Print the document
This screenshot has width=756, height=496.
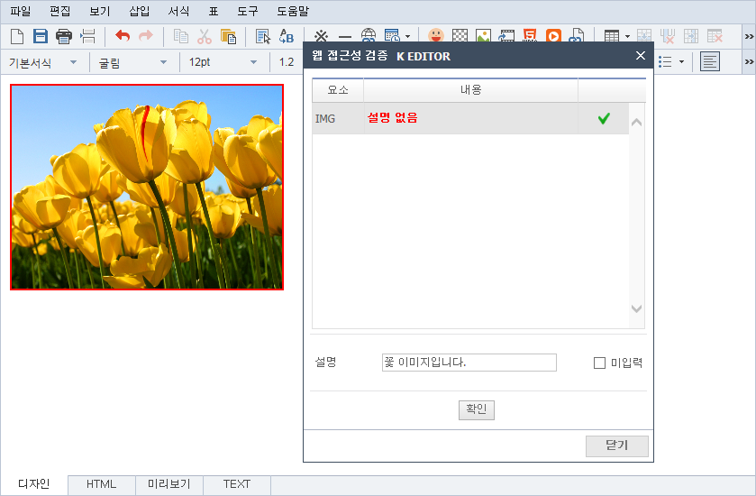click(64, 36)
